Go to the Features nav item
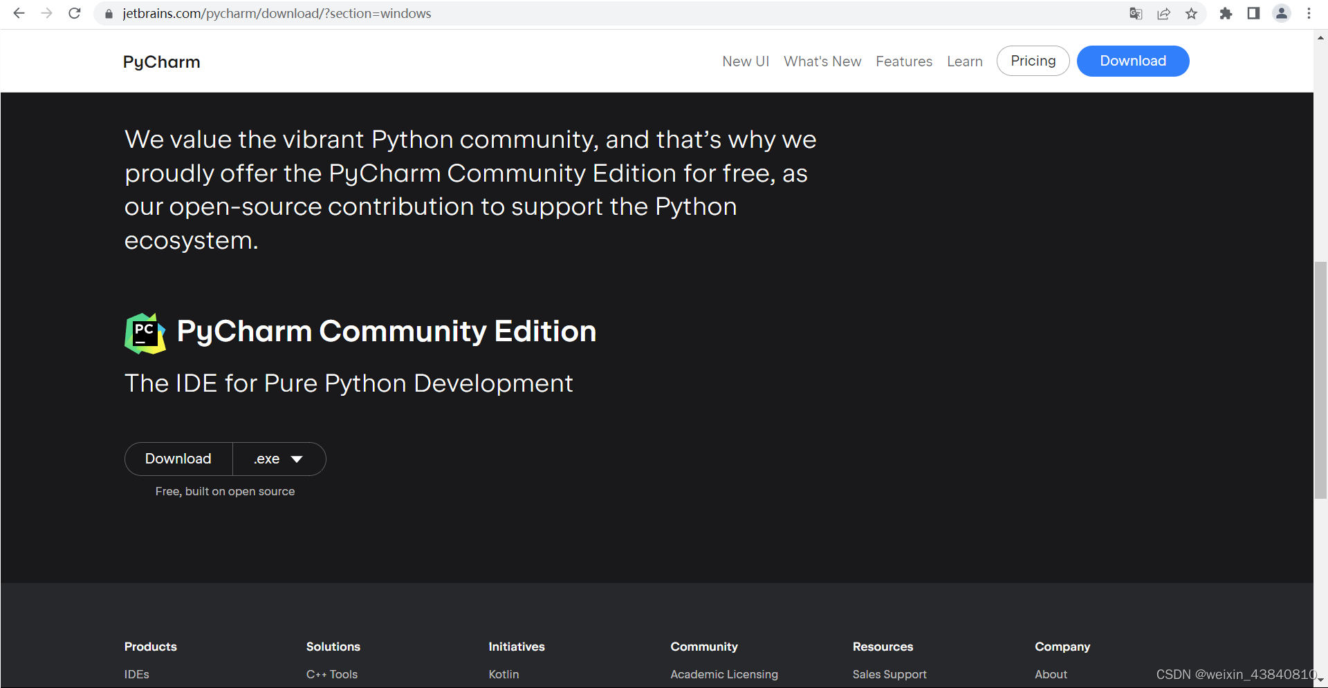This screenshot has width=1328, height=688. click(904, 61)
